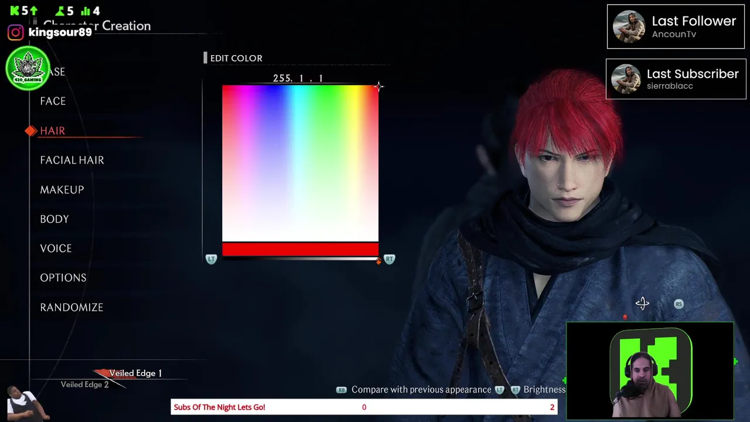Click the RT icon right of brightness bar
Image resolution: width=750 pixels, height=422 pixels.
pyautogui.click(x=389, y=258)
